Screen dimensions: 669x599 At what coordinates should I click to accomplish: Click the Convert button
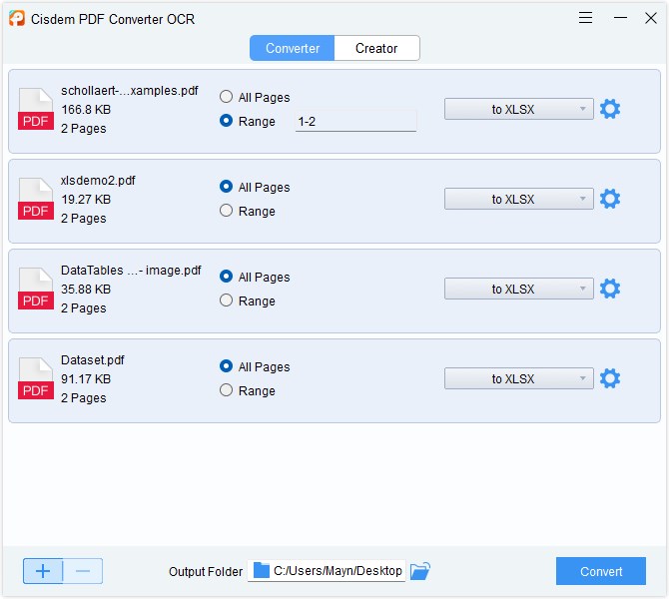tap(601, 571)
